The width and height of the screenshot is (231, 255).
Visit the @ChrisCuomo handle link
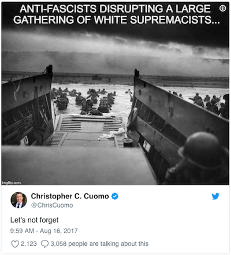[x=52, y=205]
